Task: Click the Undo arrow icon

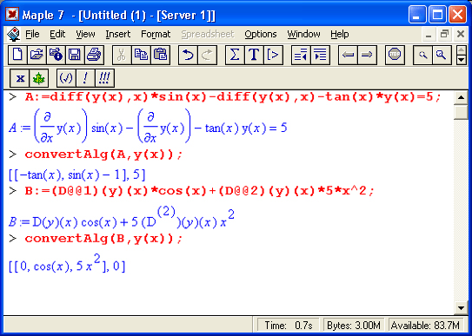Action: pyautogui.click(x=188, y=55)
